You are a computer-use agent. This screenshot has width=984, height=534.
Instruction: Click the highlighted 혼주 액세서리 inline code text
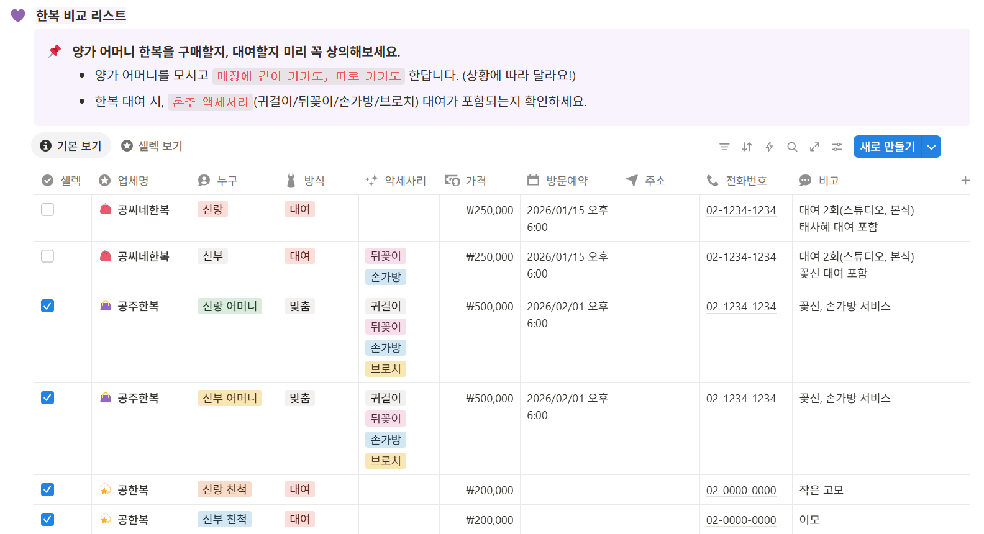210,102
